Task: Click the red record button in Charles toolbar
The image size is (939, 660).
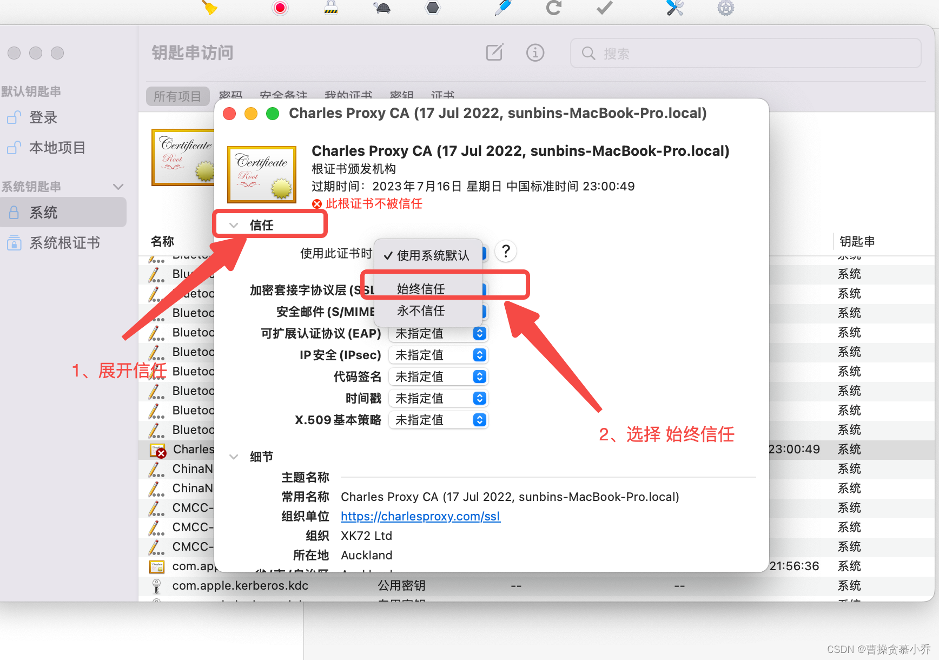Action: [280, 8]
